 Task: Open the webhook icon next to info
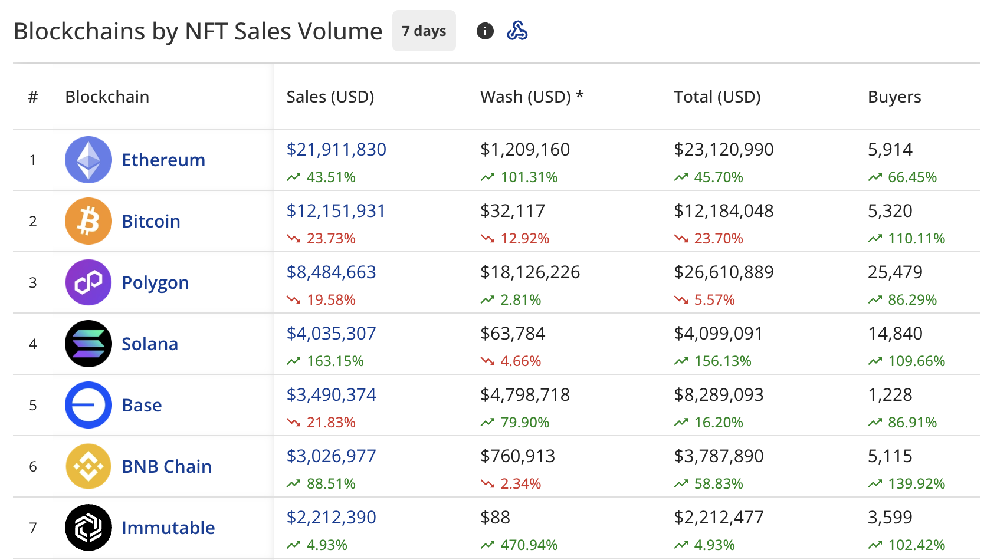pyautogui.click(x=517, y=31)
